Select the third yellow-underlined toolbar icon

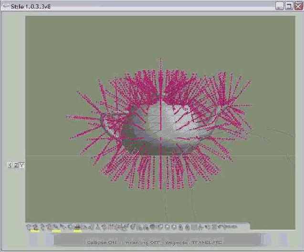[77, 227]
